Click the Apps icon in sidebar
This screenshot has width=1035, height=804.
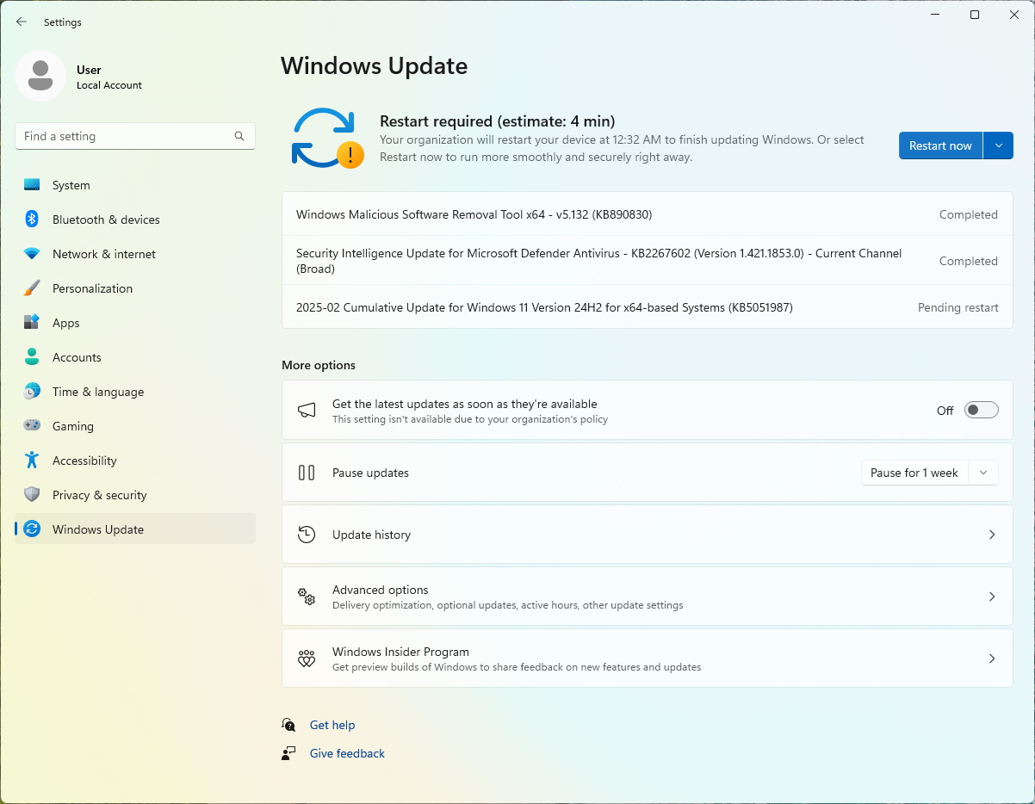[x=32, y=323]
